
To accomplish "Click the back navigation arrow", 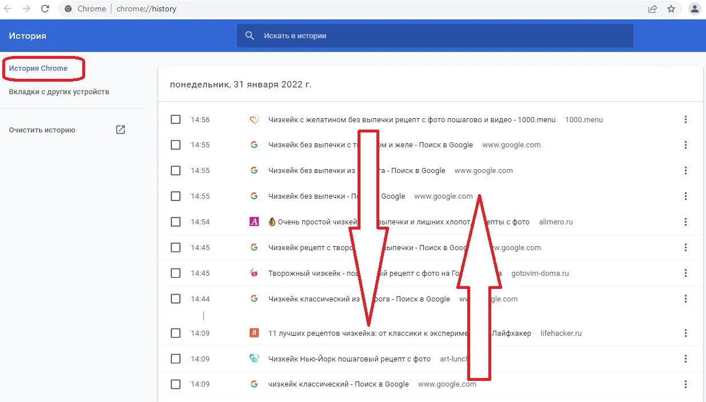I will [8, 9].
